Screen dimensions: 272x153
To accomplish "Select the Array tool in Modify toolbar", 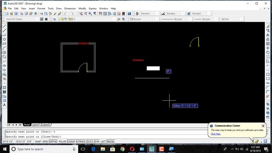I will pyautogui.click(x=268, y=44).
